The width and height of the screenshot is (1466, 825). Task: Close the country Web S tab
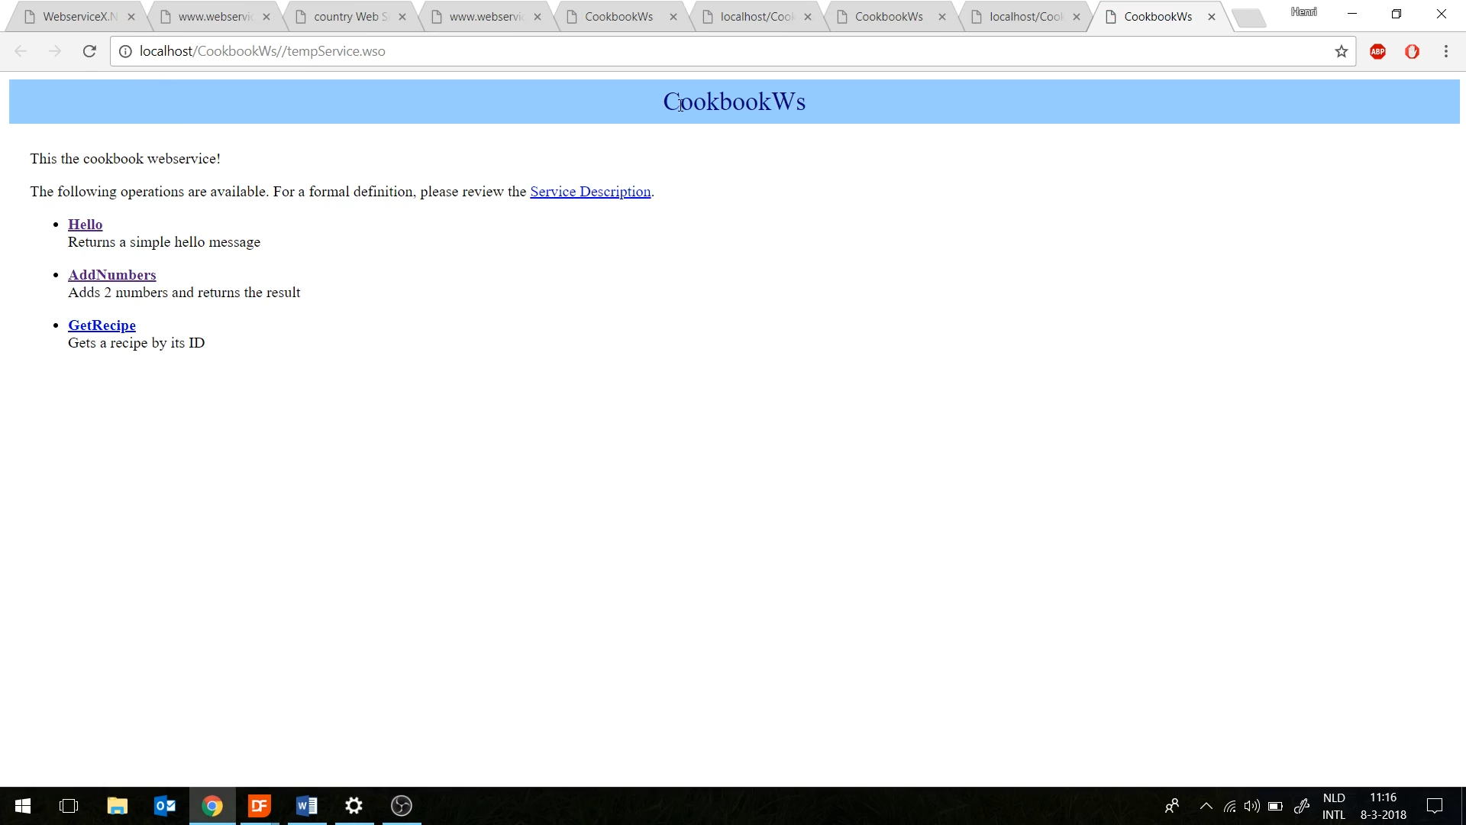(x=402, y=17)
